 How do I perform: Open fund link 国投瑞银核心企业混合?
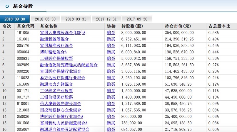click(x=61, y=110)
